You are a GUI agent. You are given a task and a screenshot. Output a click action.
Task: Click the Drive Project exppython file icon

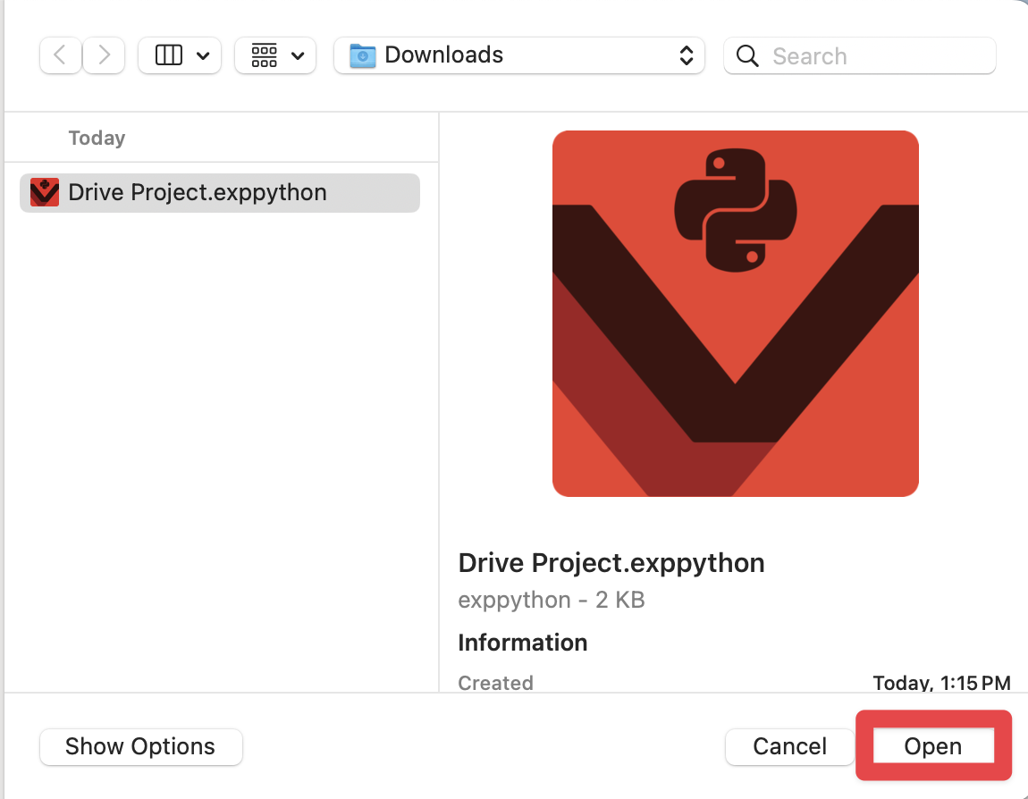[44, 192]
